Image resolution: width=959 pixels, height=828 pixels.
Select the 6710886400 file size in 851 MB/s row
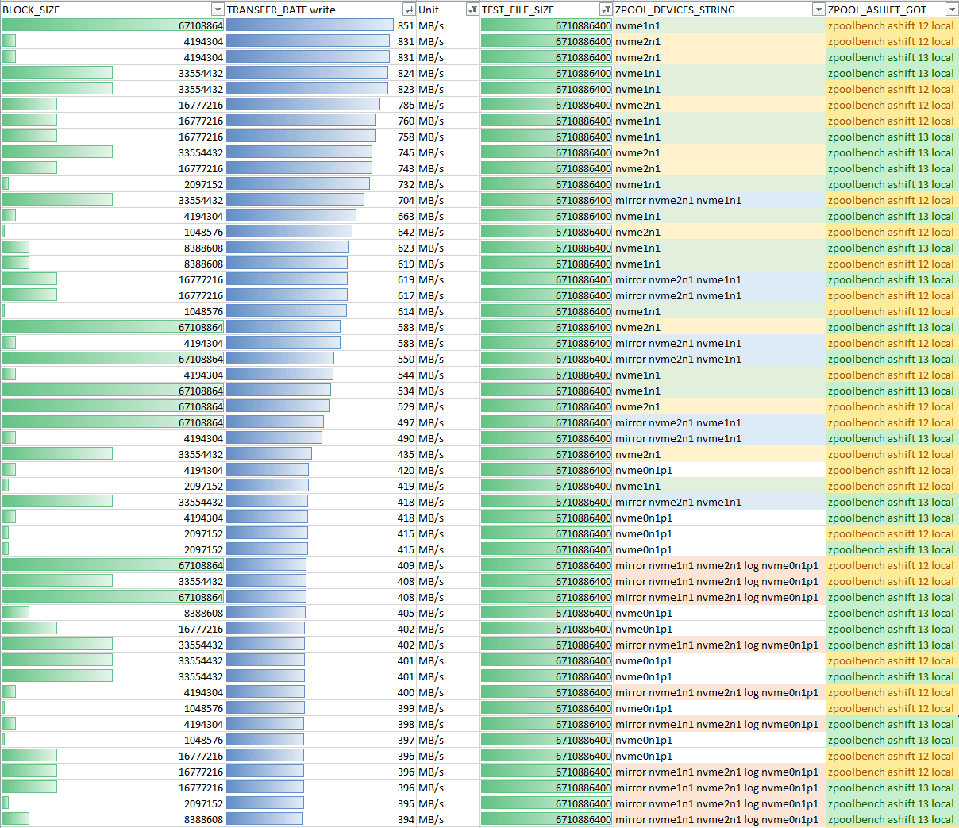click(x=546, y=25)
